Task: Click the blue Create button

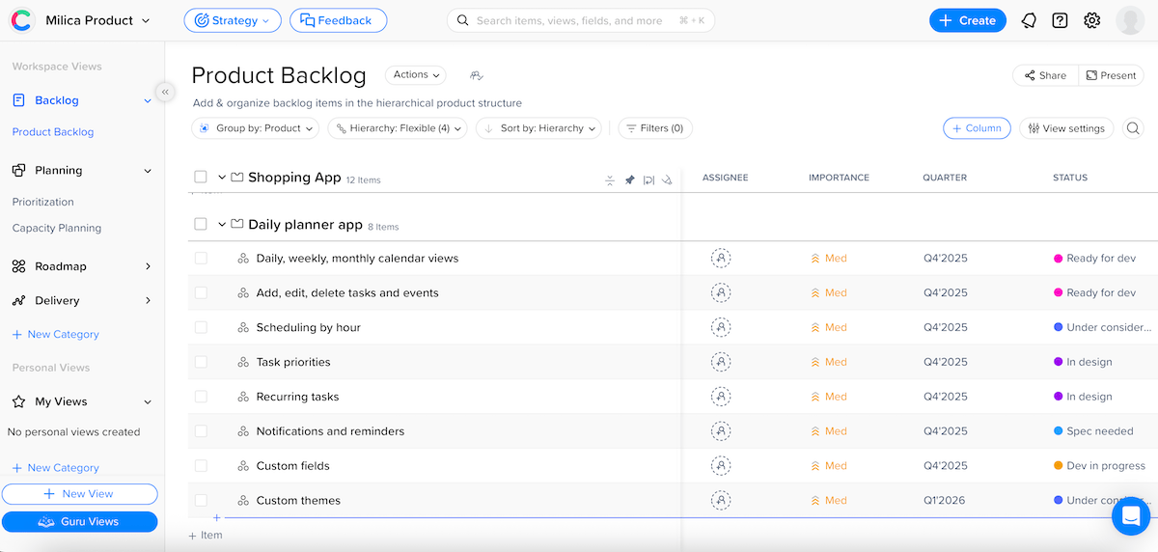Action: 967,20
